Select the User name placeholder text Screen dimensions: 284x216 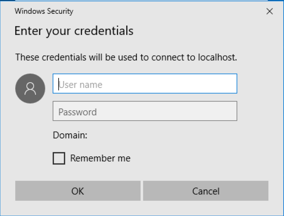pyautogui.click(x=80, y=85)
